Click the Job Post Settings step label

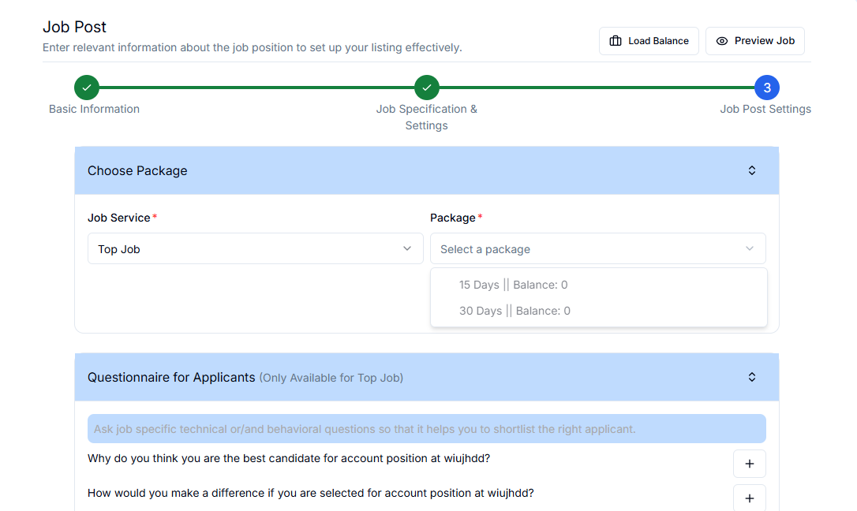tap(765, 109)
